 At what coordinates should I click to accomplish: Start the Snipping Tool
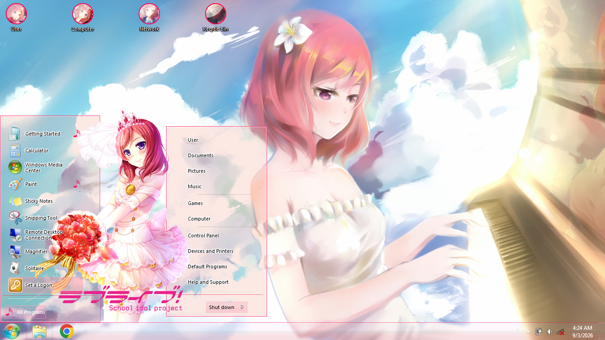pos(45,218)
